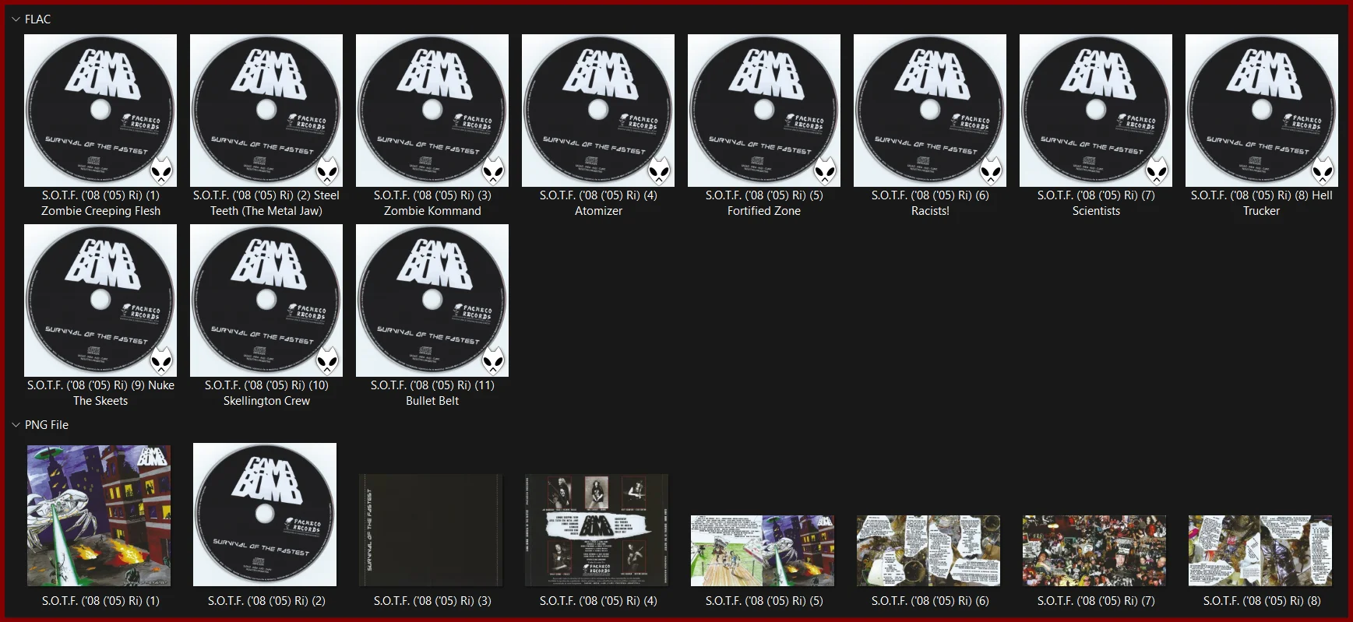Click the PNG file name ending '(3)'
Screen dimensions: 1353x622
click(432, 601)
